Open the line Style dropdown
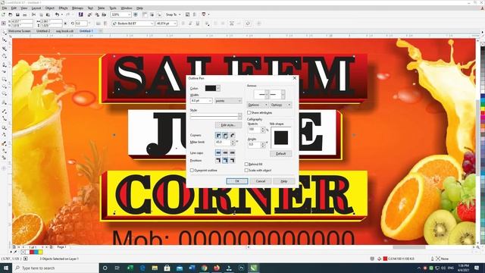The height and width of the screenshot is (273, 485). (x=240, y=116)
